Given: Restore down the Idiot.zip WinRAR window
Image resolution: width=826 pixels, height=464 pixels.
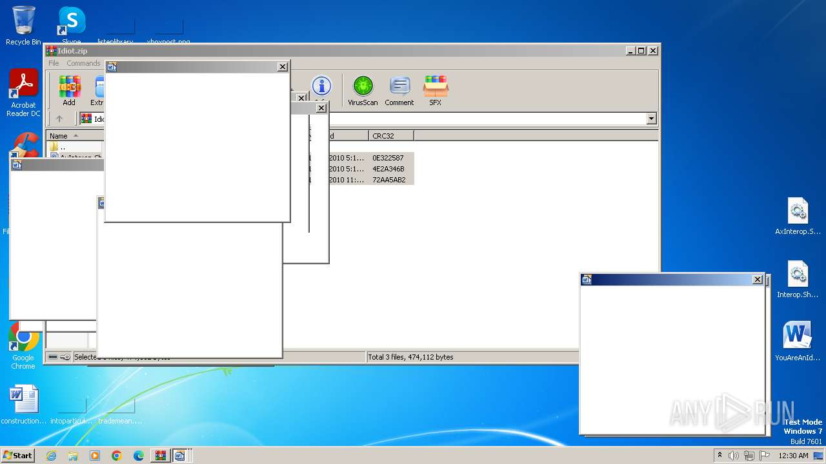Looking at the screenshot, I should (x=641, y=50).
